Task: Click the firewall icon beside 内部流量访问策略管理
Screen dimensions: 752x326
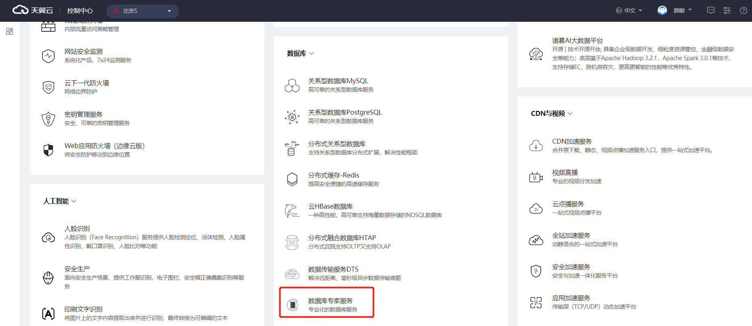Action: (x=48, y=27)
